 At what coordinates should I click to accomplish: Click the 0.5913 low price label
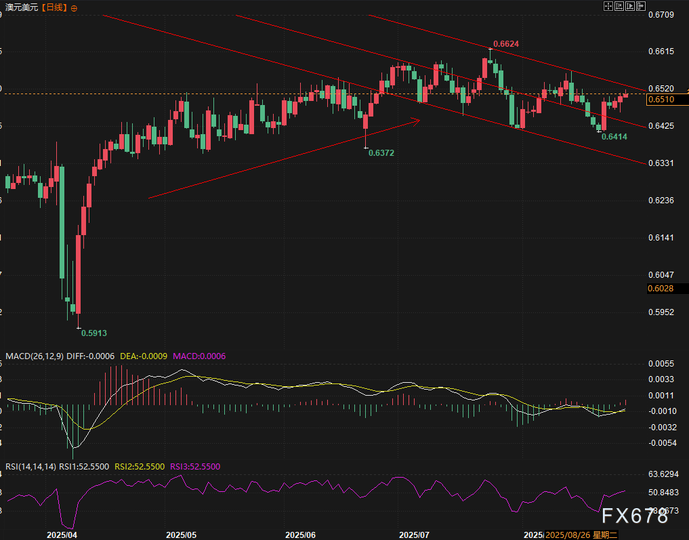pyautogui.click(x=94, y=333)
